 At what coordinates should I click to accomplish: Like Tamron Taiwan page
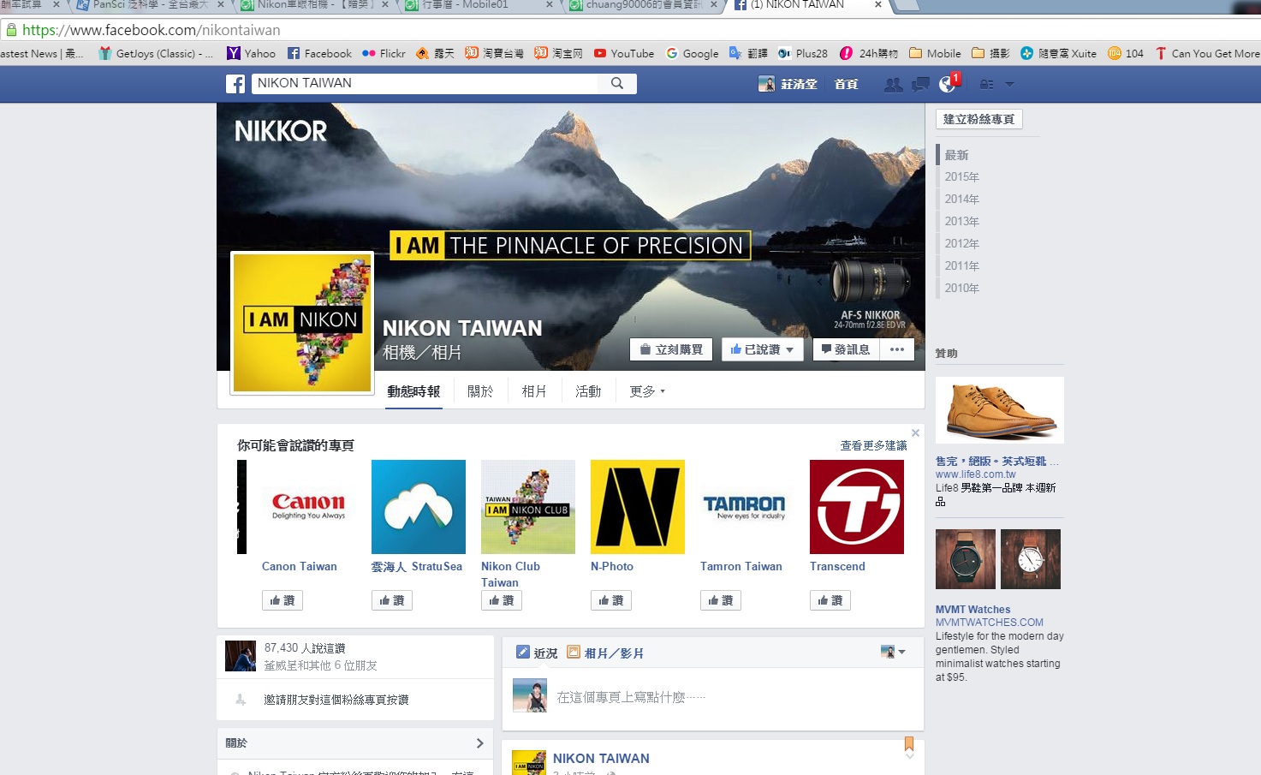721,600
